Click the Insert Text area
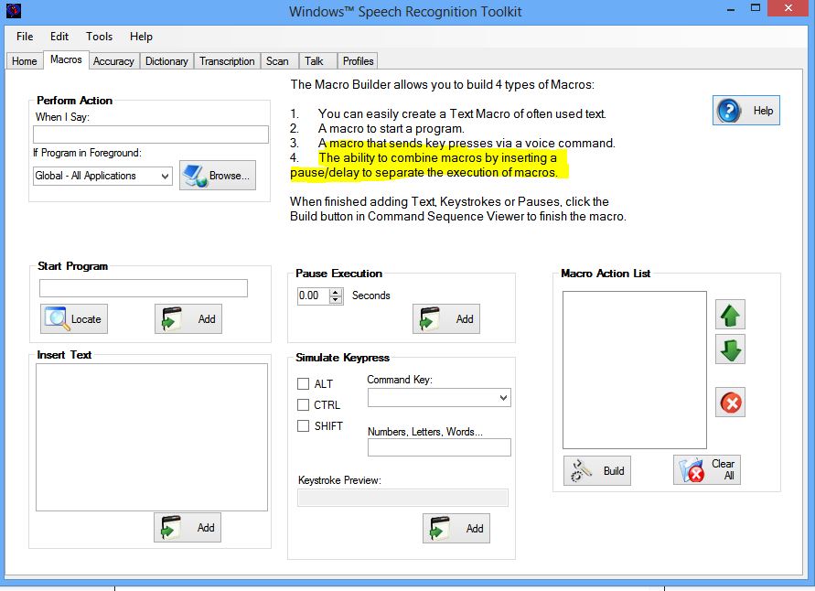Viewport: 815px width, 591px height. [x=152, y=436]
